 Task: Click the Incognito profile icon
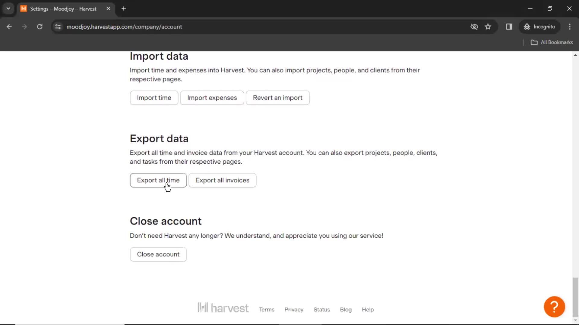click(x=527, y=26)
